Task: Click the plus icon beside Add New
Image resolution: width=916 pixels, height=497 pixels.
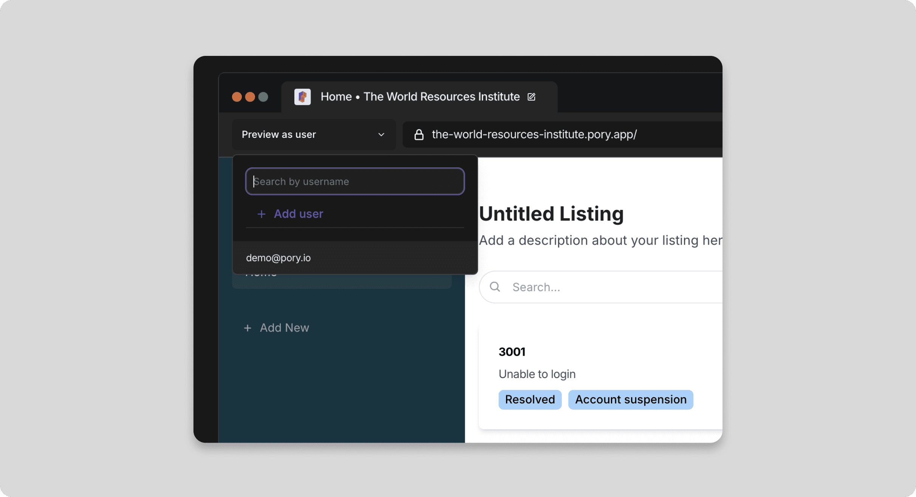Action: tap(248, 328)
